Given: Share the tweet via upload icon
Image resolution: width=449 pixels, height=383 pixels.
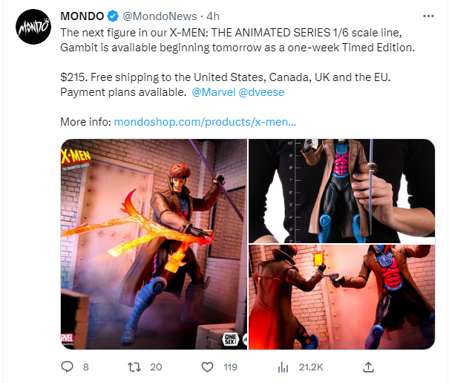Looking at the screenshot, I should (x=368, y=367).
